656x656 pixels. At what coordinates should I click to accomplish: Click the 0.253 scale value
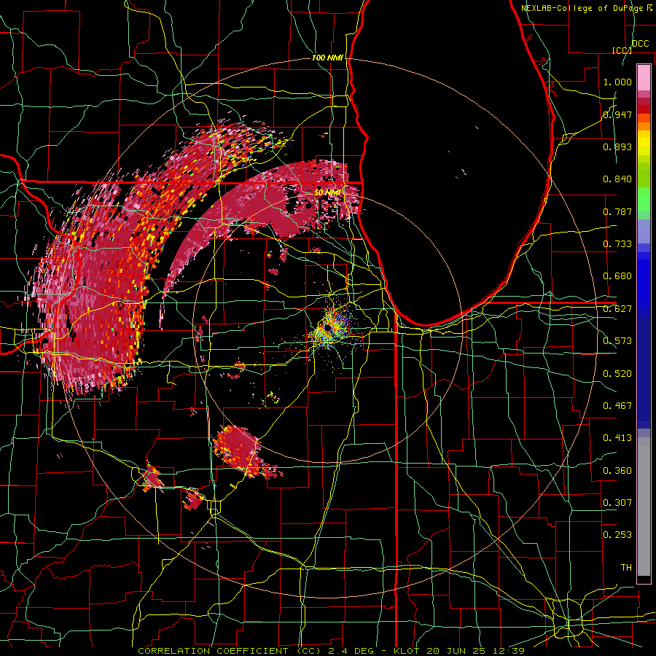[617, 535]
